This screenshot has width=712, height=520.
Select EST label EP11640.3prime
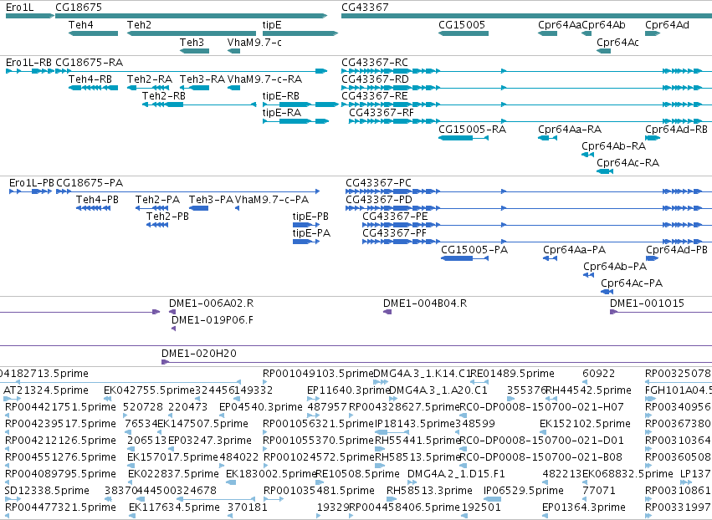348,390
